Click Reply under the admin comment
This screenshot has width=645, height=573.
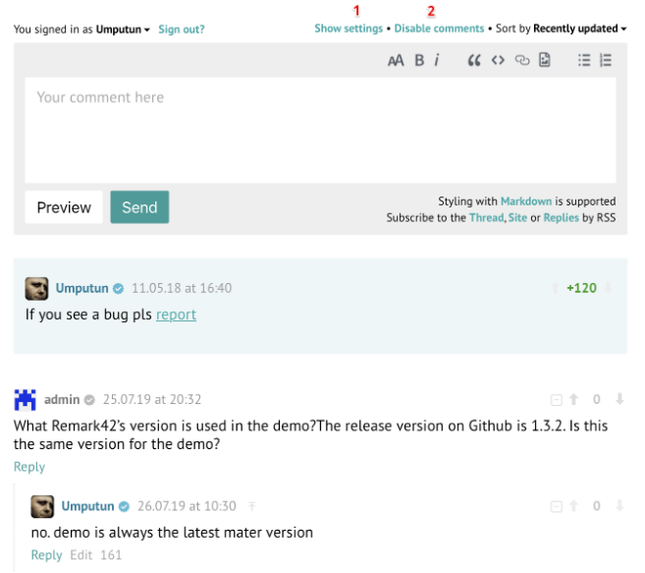coord(29,467)
